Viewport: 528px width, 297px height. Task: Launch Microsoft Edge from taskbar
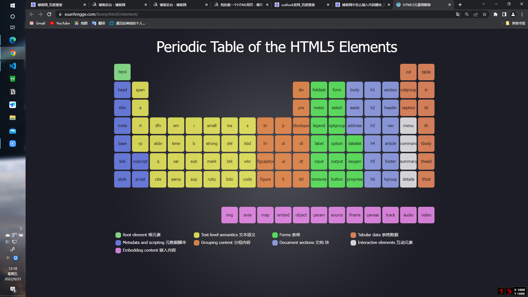click(13, 40)
